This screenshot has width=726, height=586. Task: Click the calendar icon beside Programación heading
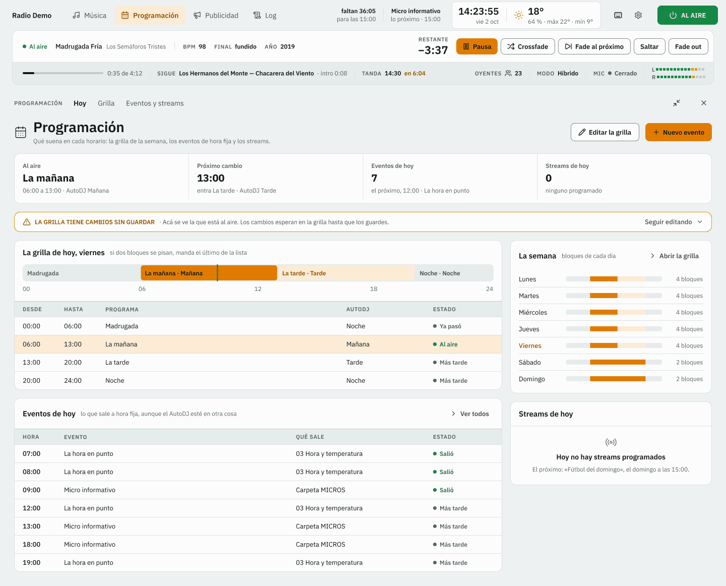tap(21, 132)
